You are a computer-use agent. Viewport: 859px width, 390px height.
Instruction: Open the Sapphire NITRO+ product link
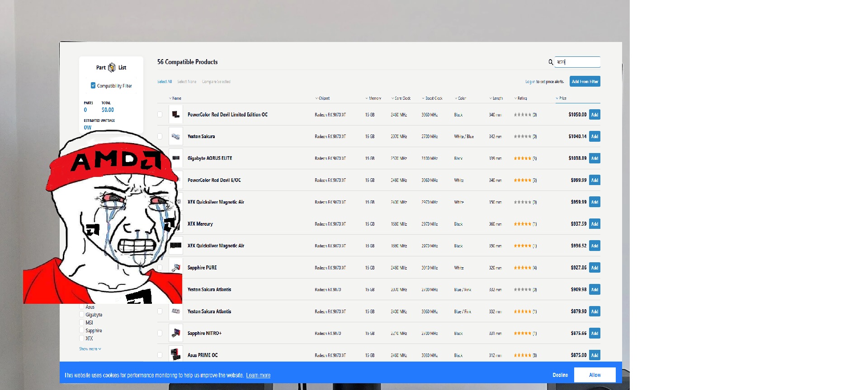[x=204, y=333]
